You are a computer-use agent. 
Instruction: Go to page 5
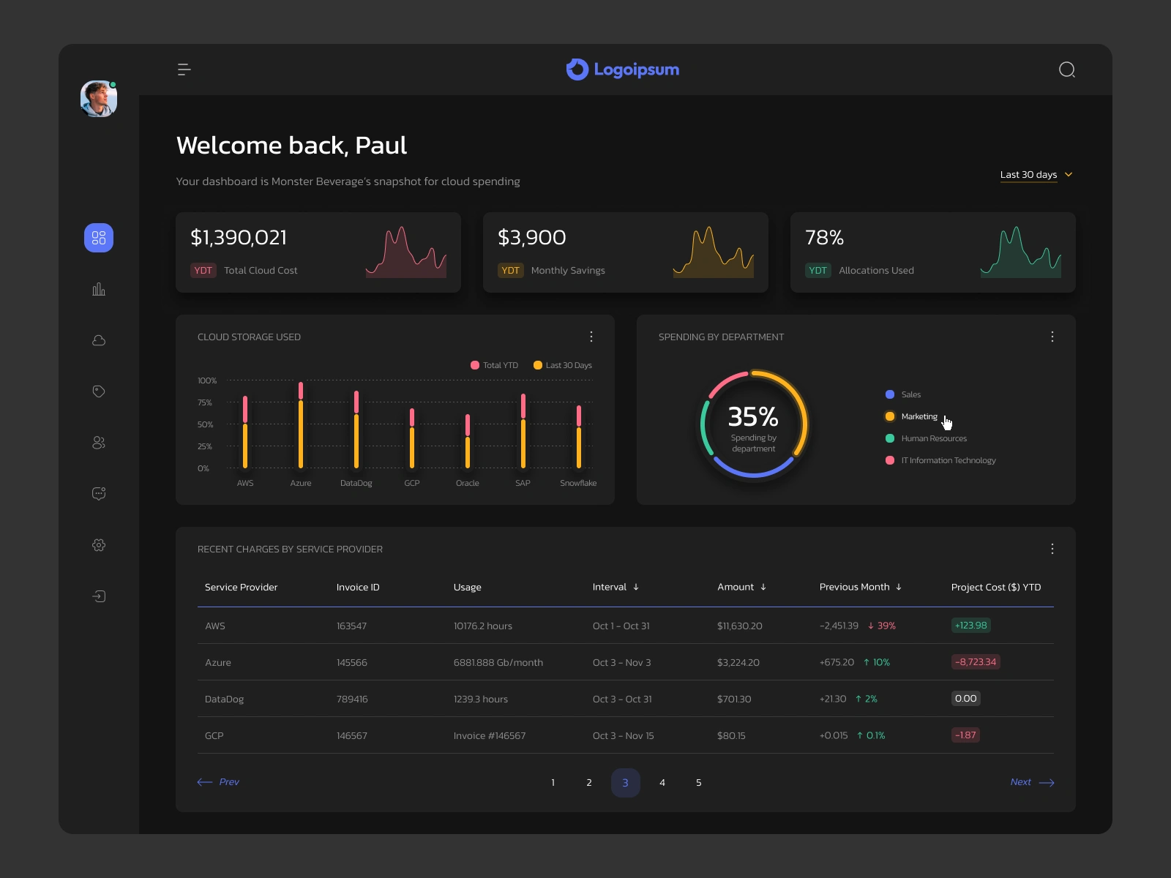699,783
